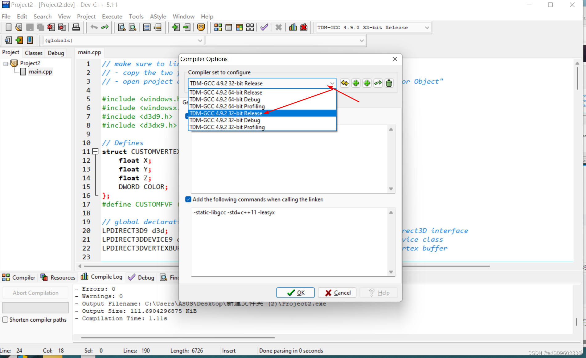Click the Open file toolbar icon
Viewport: 586px width, 358px height.
coord(19,27)
